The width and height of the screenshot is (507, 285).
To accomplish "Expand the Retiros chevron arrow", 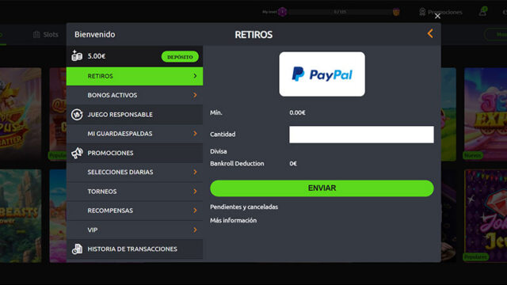I will 195,76.
